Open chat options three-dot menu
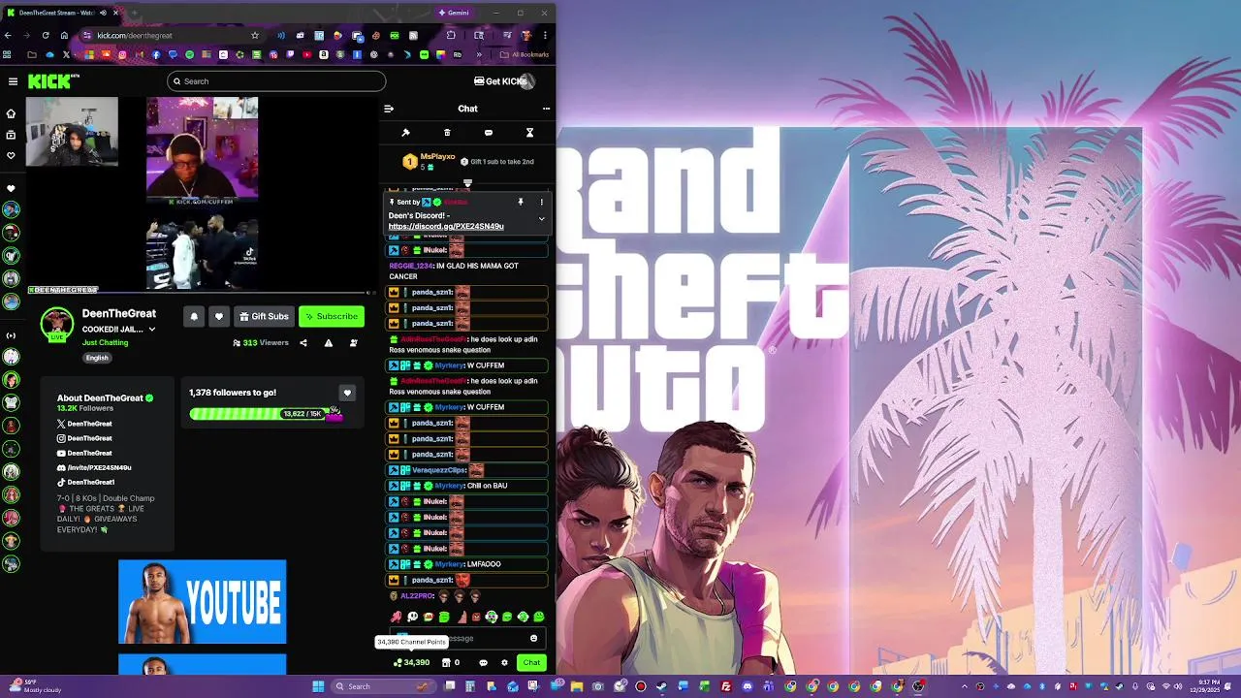1241x698 pixels. point(546,109)
